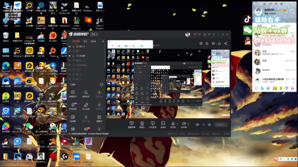
Task: Expand the IME candidate list arrow
Action: pyautogui.click(x=151, y=46)
